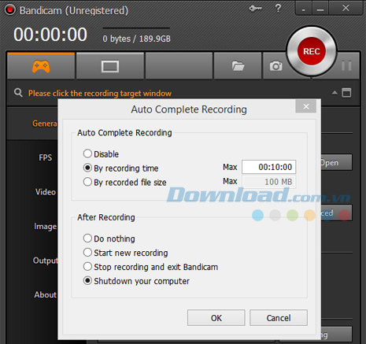The height and width of the screenshot is (344, 366).
Task: Collapse panel with the small up arrow
Action: tap(335, 93)
